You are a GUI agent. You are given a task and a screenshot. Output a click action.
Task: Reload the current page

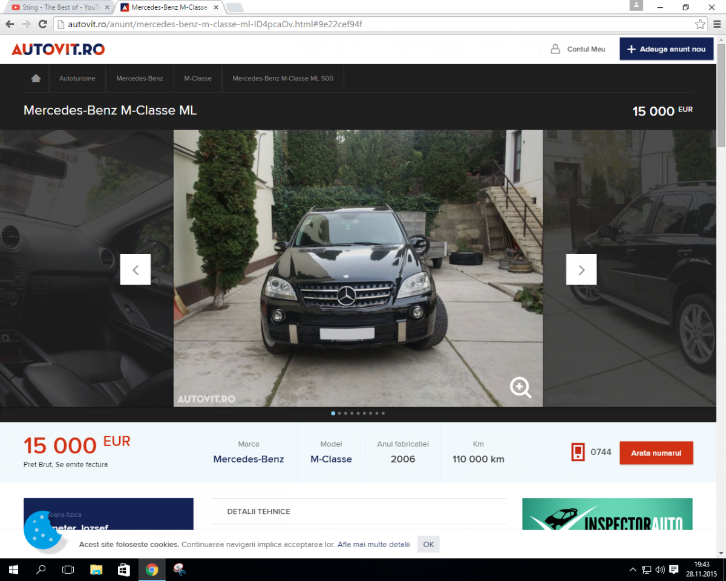tap(42, 24)
